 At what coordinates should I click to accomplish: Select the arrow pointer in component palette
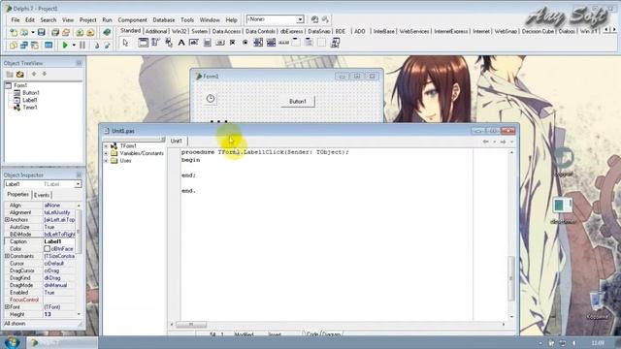click(126, 43)
